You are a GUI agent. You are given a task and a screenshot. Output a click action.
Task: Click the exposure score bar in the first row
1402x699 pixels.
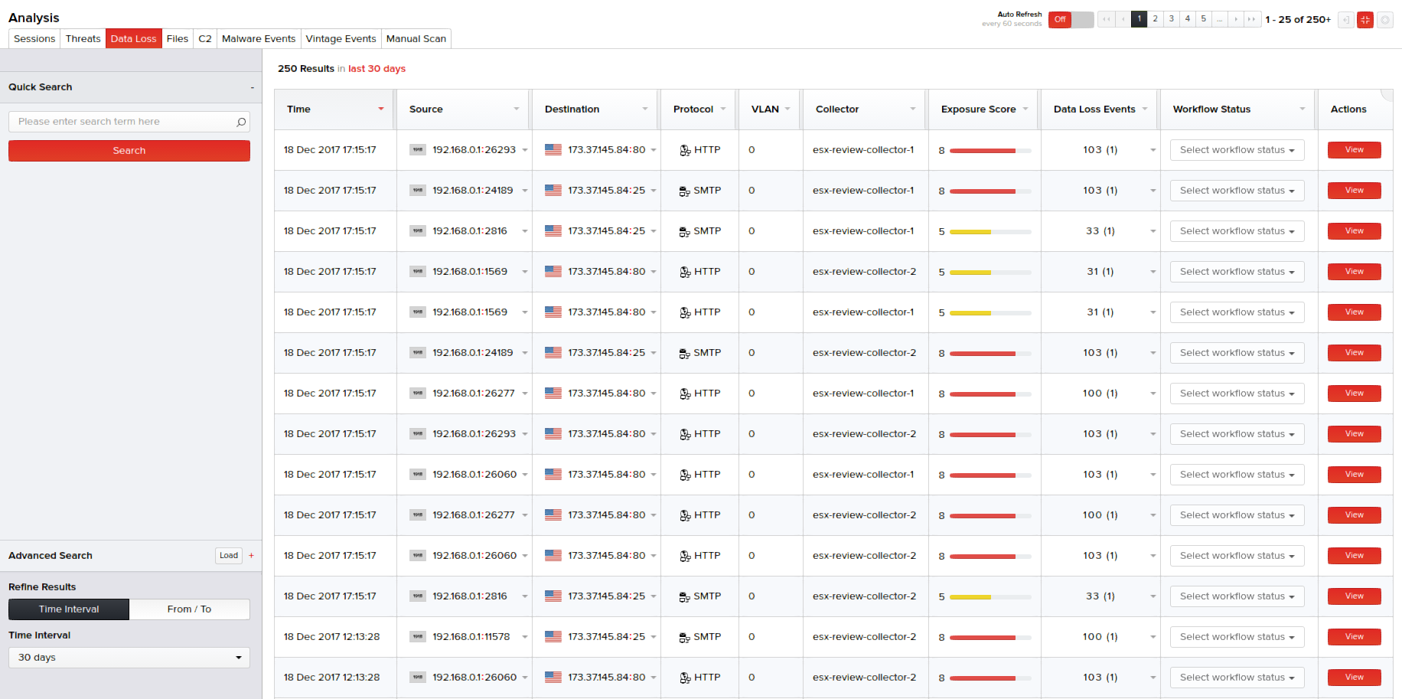click(990, 151)
